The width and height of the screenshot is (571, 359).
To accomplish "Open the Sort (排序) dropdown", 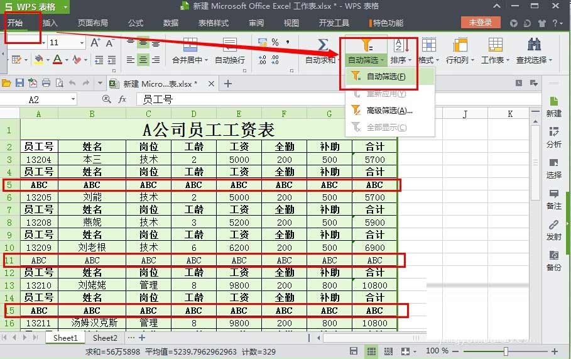I will (400, 60).
